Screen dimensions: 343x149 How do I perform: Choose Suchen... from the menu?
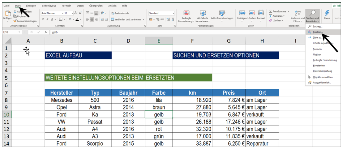tap(323, 26)
